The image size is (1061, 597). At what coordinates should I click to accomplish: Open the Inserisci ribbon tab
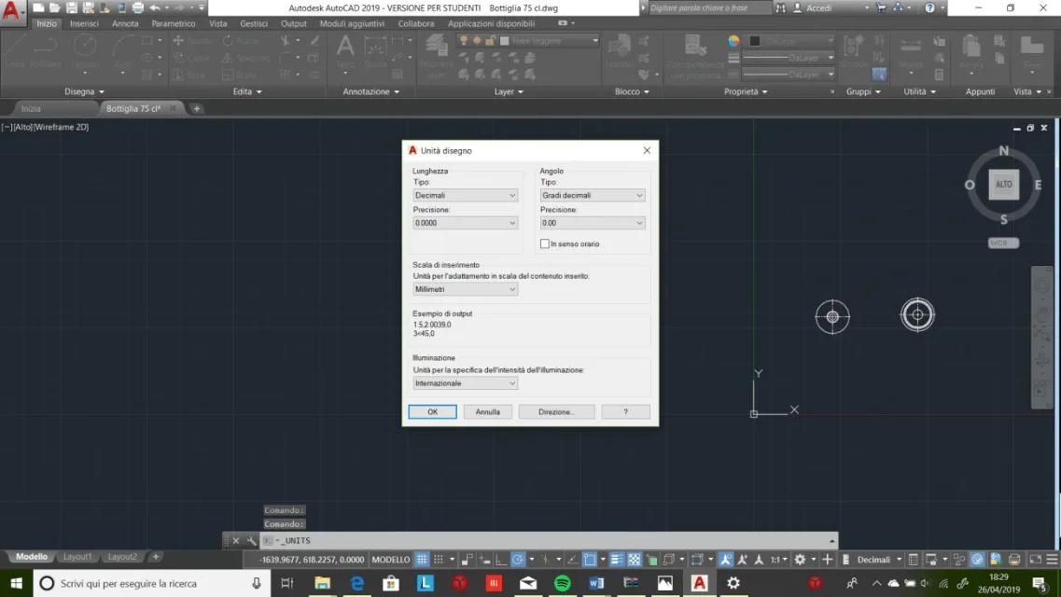pos(84,23)
